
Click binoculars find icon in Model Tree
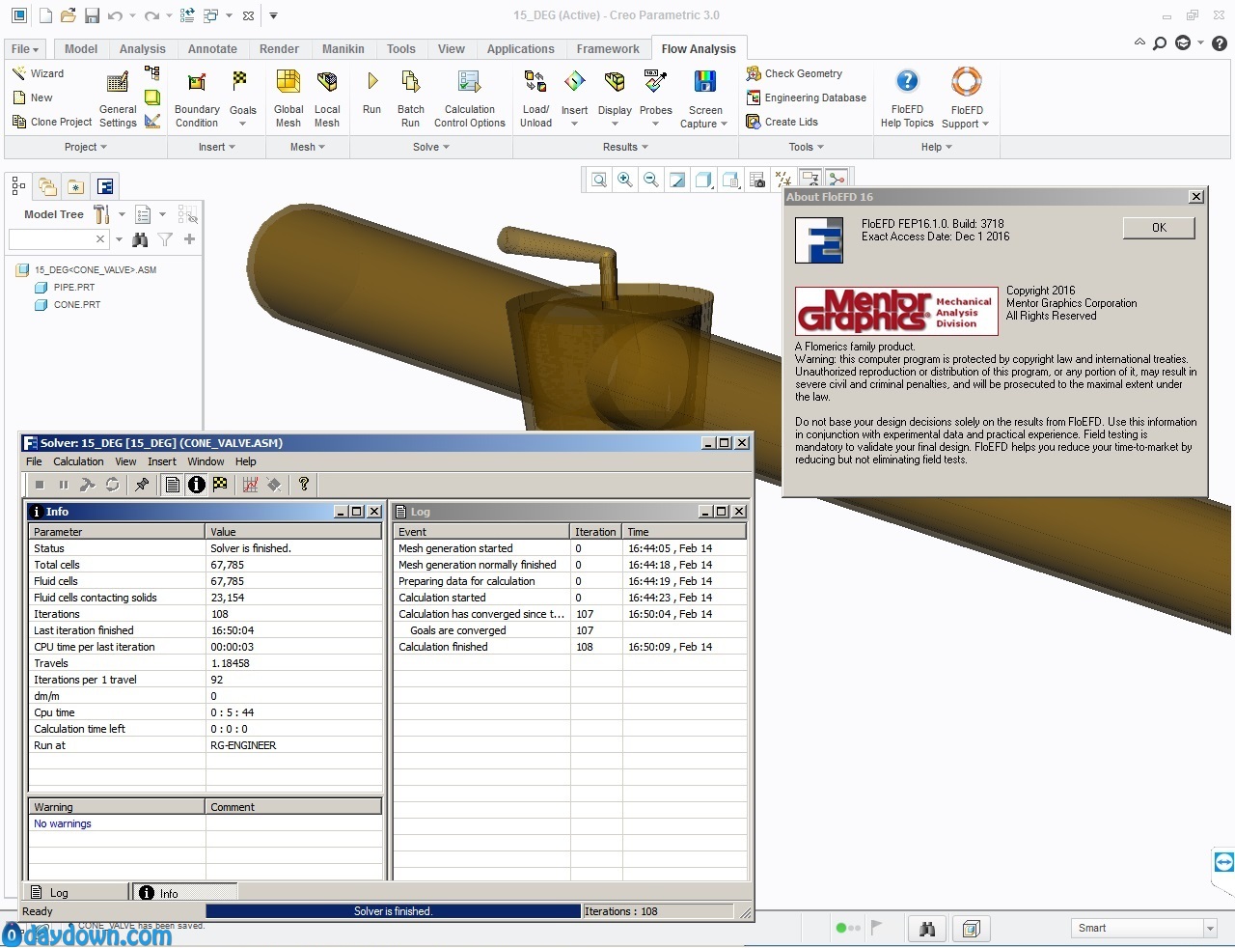point(141,238)
